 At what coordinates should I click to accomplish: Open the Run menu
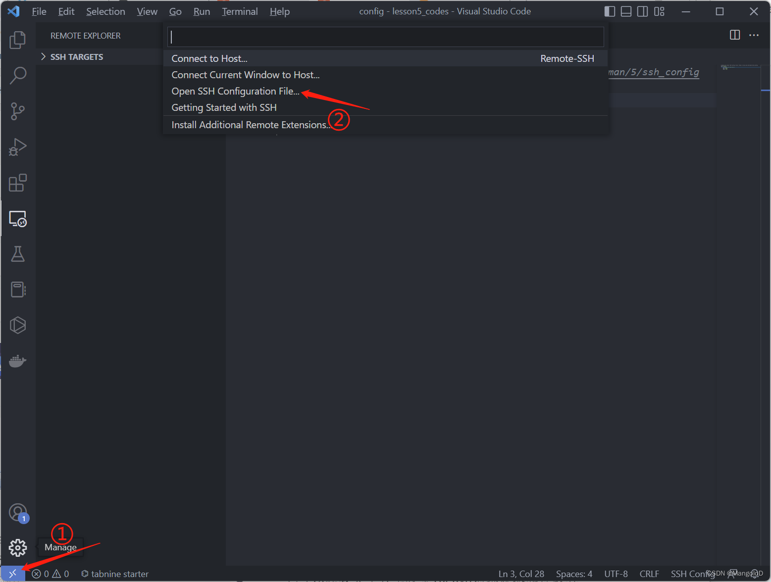coord(202,11)
